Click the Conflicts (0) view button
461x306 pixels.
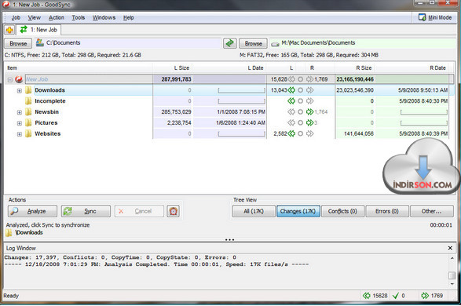[x=343, y=211]
